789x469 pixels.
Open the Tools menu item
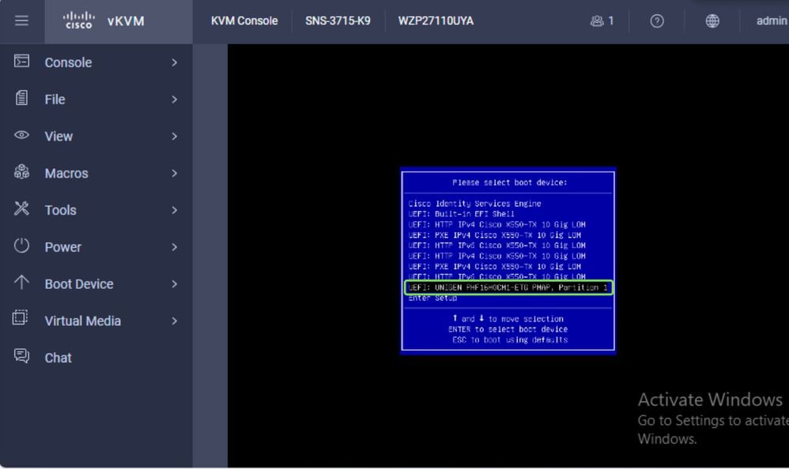click(96, 210)
